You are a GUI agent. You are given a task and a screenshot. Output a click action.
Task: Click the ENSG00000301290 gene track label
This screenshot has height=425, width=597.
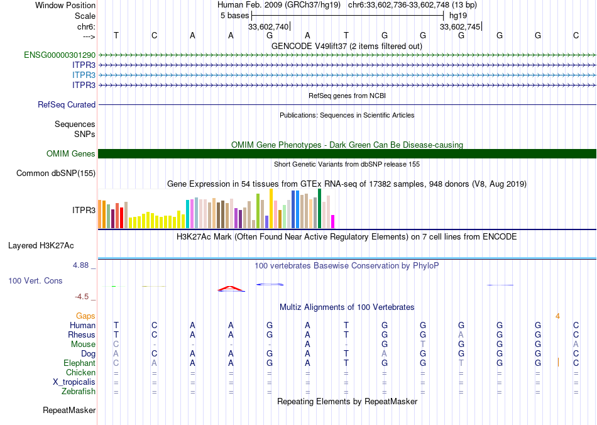pos(60,55)
